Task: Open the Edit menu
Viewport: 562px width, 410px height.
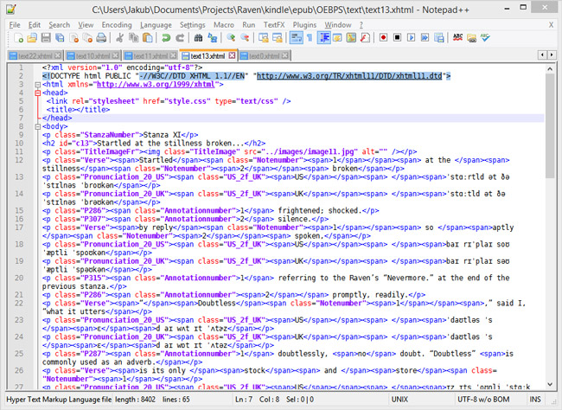Action: tap(35, 25)
